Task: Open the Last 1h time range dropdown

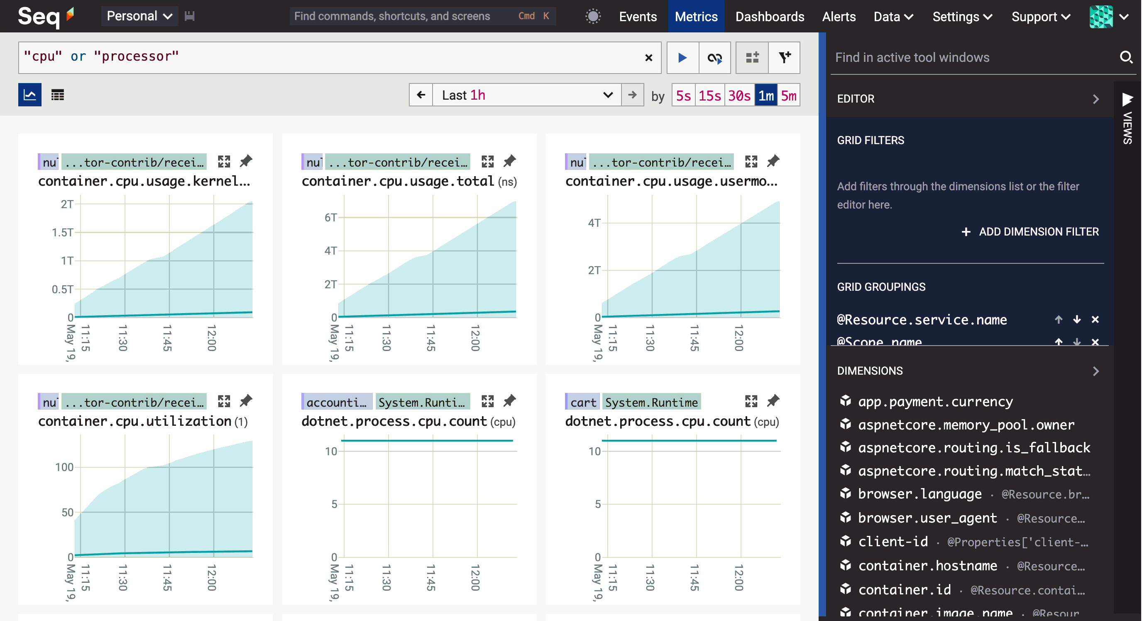Action: pos(527,95)
